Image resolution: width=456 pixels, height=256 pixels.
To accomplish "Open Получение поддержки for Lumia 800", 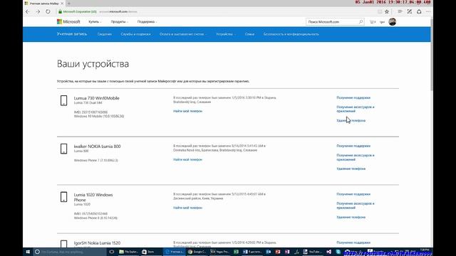I will [353, 146].
